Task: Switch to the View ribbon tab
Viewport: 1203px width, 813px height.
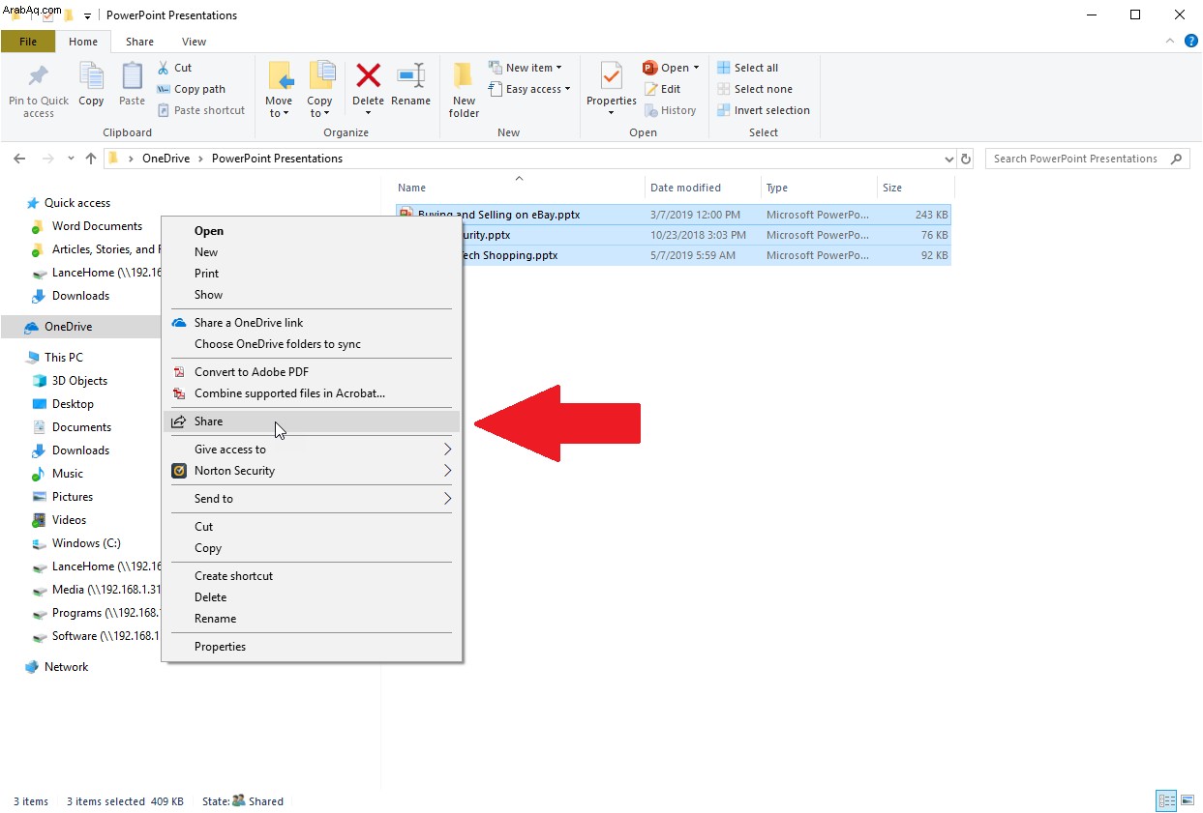Action: tap(194, 42)
